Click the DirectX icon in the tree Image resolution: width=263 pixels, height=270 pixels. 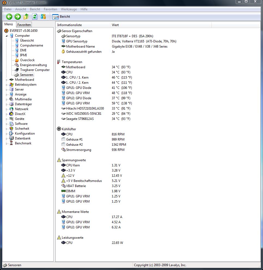11,114
